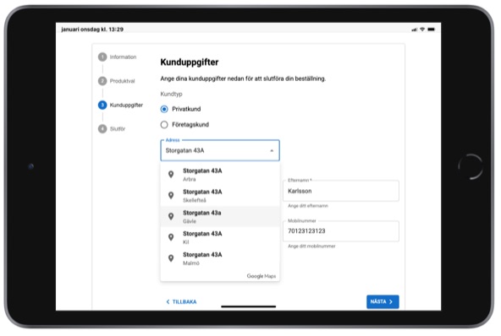The width and height of the screenshot is (501, 336).
Task: Click the step 4 circle for Slutför
Action: point(102,129)
